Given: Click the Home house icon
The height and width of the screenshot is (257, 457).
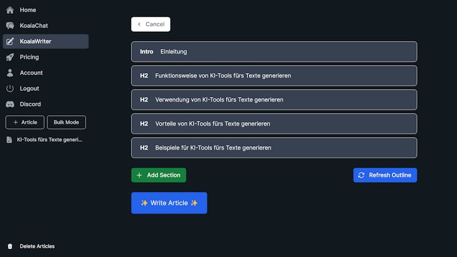Looking at the screenshot, I should (10, 10).
